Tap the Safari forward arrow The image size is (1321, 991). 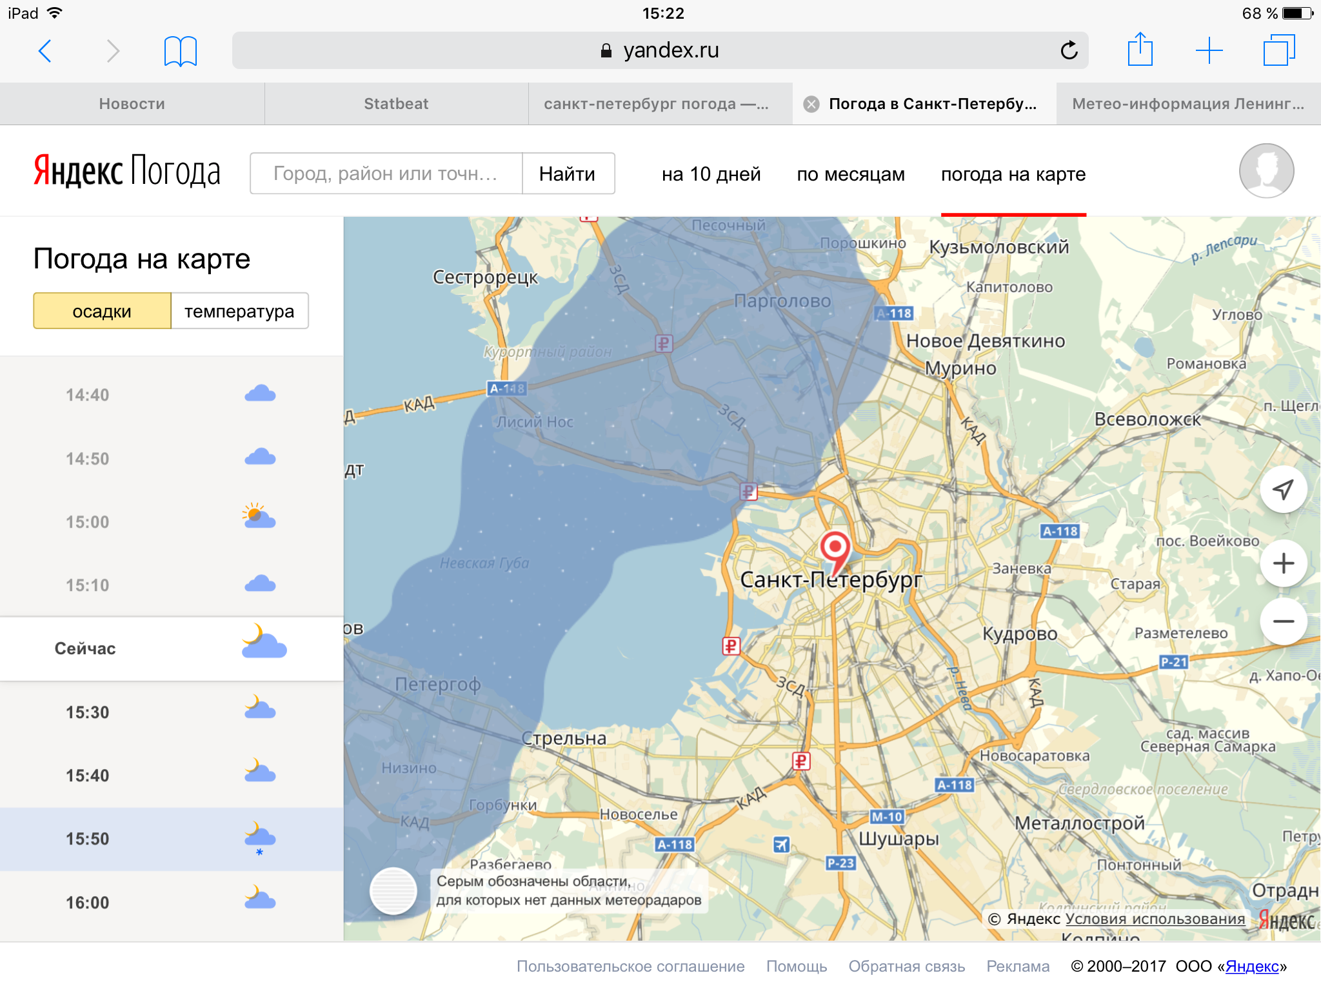[x=113, y=51]
